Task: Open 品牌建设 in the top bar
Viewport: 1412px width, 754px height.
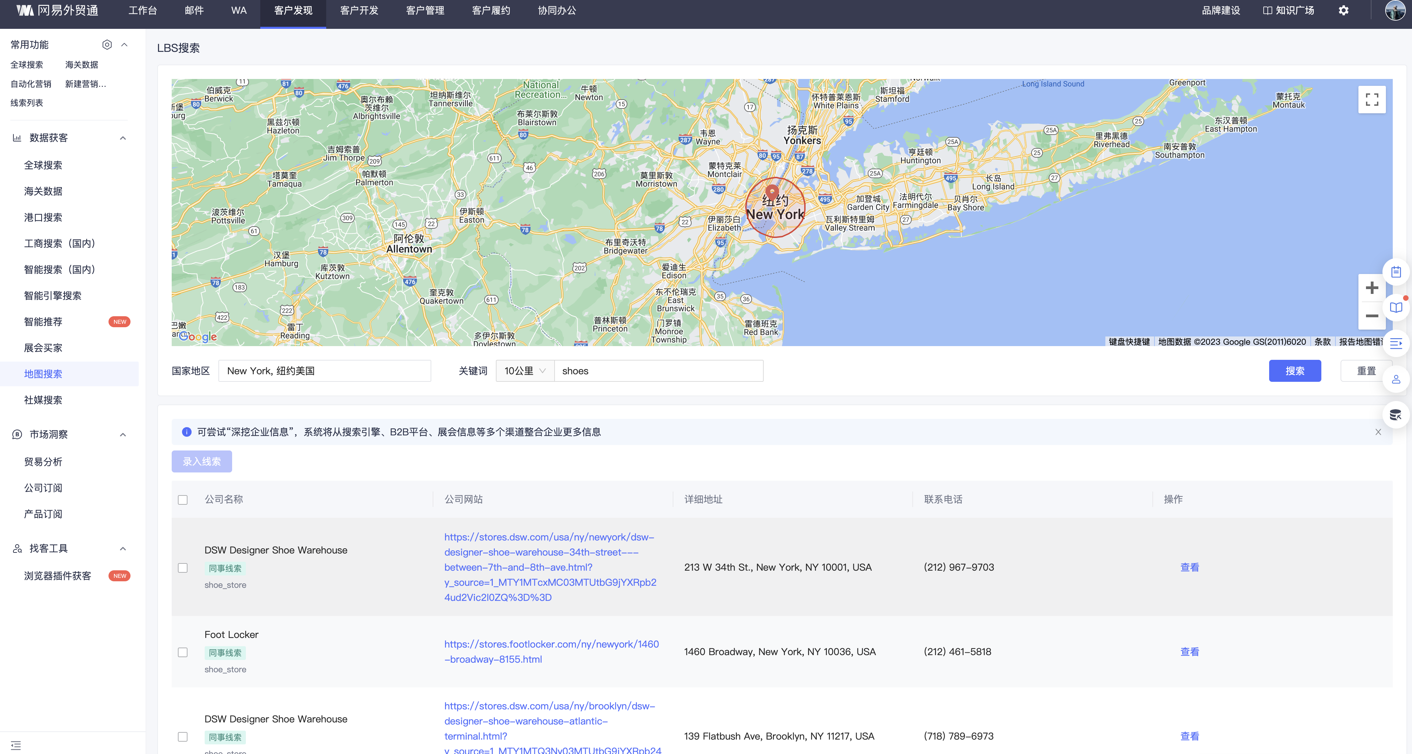Action: coord(1221,10)
